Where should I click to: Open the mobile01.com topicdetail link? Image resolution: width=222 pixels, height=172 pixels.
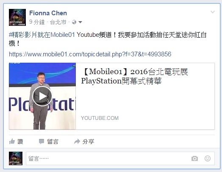[x=90, y=54]
